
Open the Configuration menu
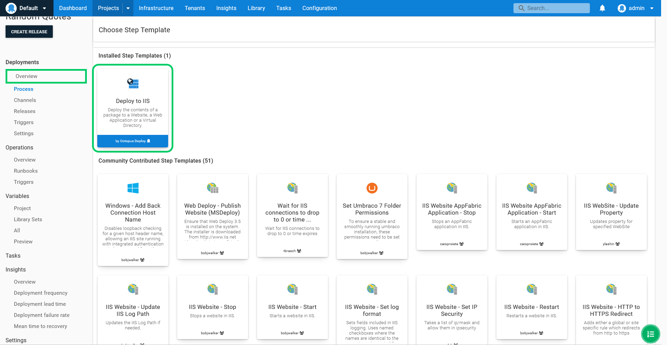(320, 8)
